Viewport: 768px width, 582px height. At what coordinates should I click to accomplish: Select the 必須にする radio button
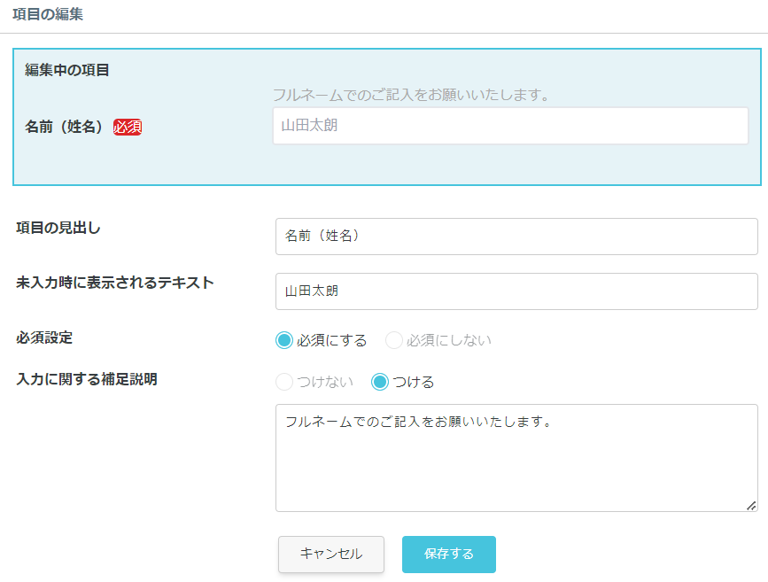pos(284,340)
